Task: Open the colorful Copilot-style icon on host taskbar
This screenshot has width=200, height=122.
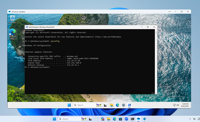Action: click(x=103, y=119)
